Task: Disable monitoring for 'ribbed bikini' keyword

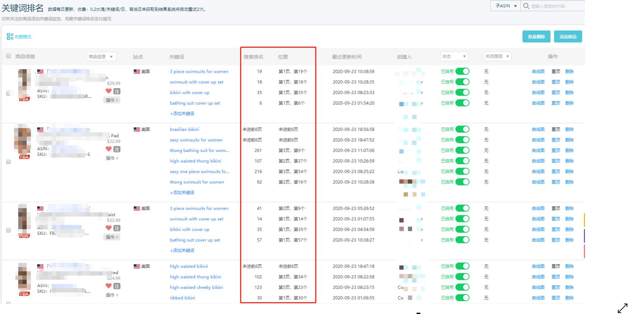Action: pos(462,298)
